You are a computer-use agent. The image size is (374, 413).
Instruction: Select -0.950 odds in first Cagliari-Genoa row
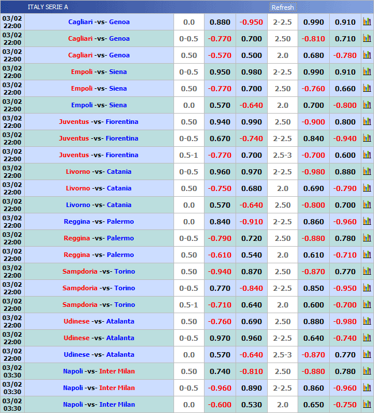coord(251,22)
